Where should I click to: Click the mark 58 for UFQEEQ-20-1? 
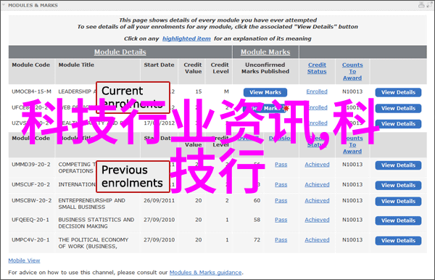[x=257, y=220]
